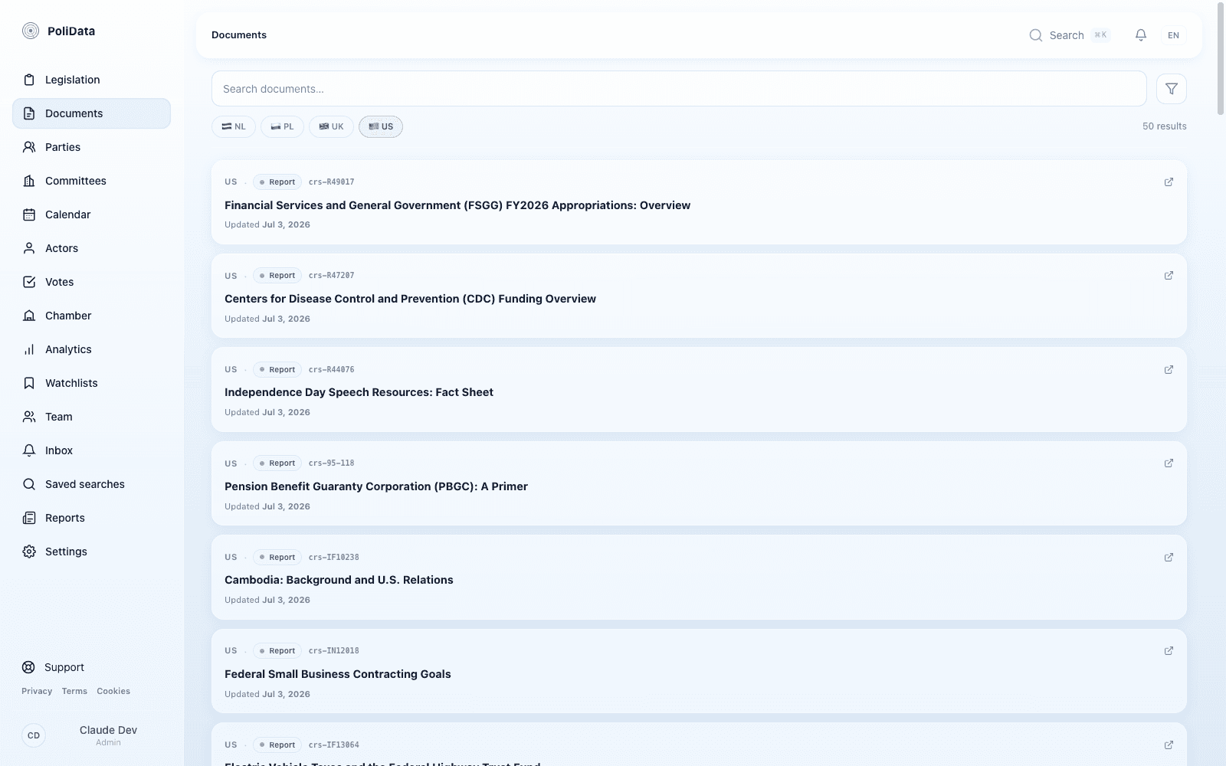Switch language with EN button
1226x766 pixels.
click(1173, 35)
